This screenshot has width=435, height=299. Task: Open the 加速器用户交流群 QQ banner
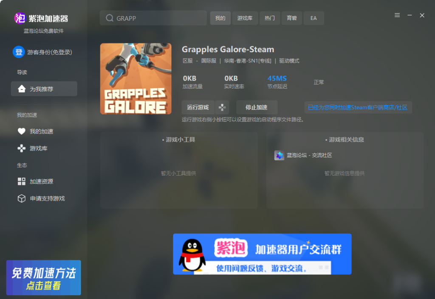pyautogui.click(x=262, y=254)
